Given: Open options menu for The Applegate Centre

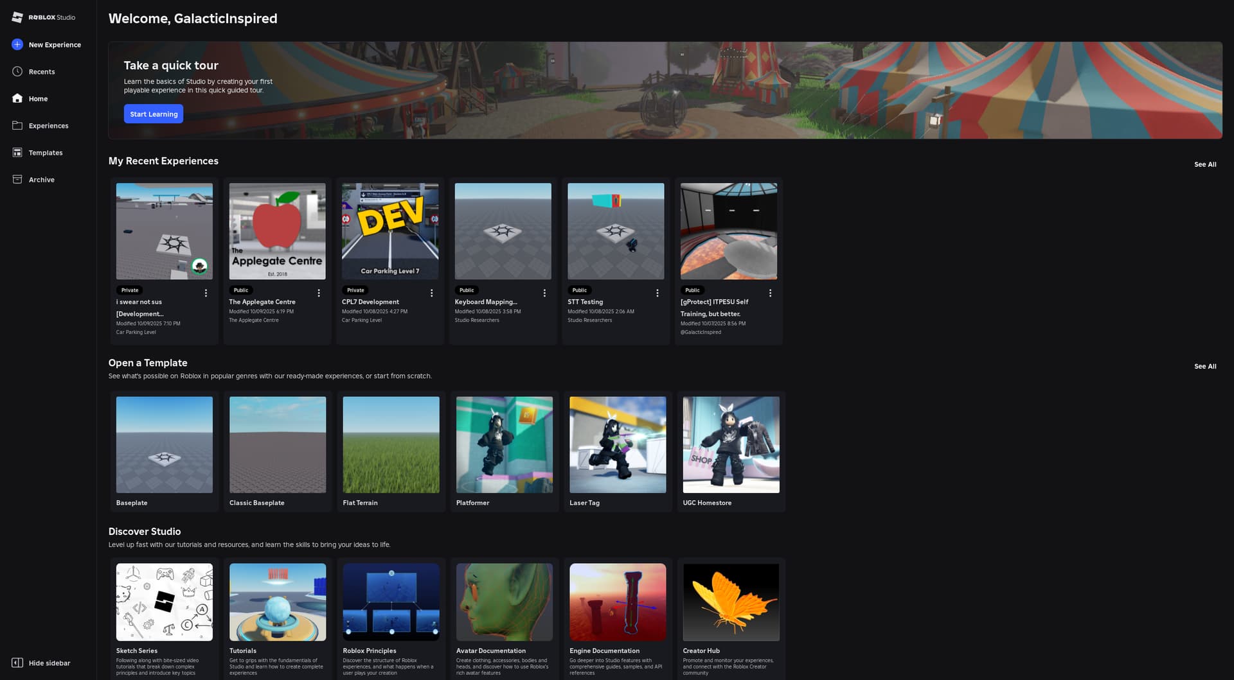Looking at the screenshot, I should (318, 292).
